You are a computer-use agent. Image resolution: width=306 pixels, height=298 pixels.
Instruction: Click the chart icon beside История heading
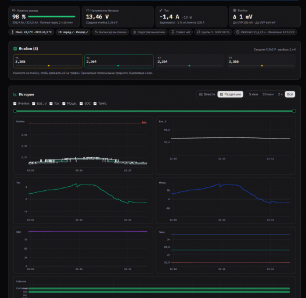tap(15, 94)
